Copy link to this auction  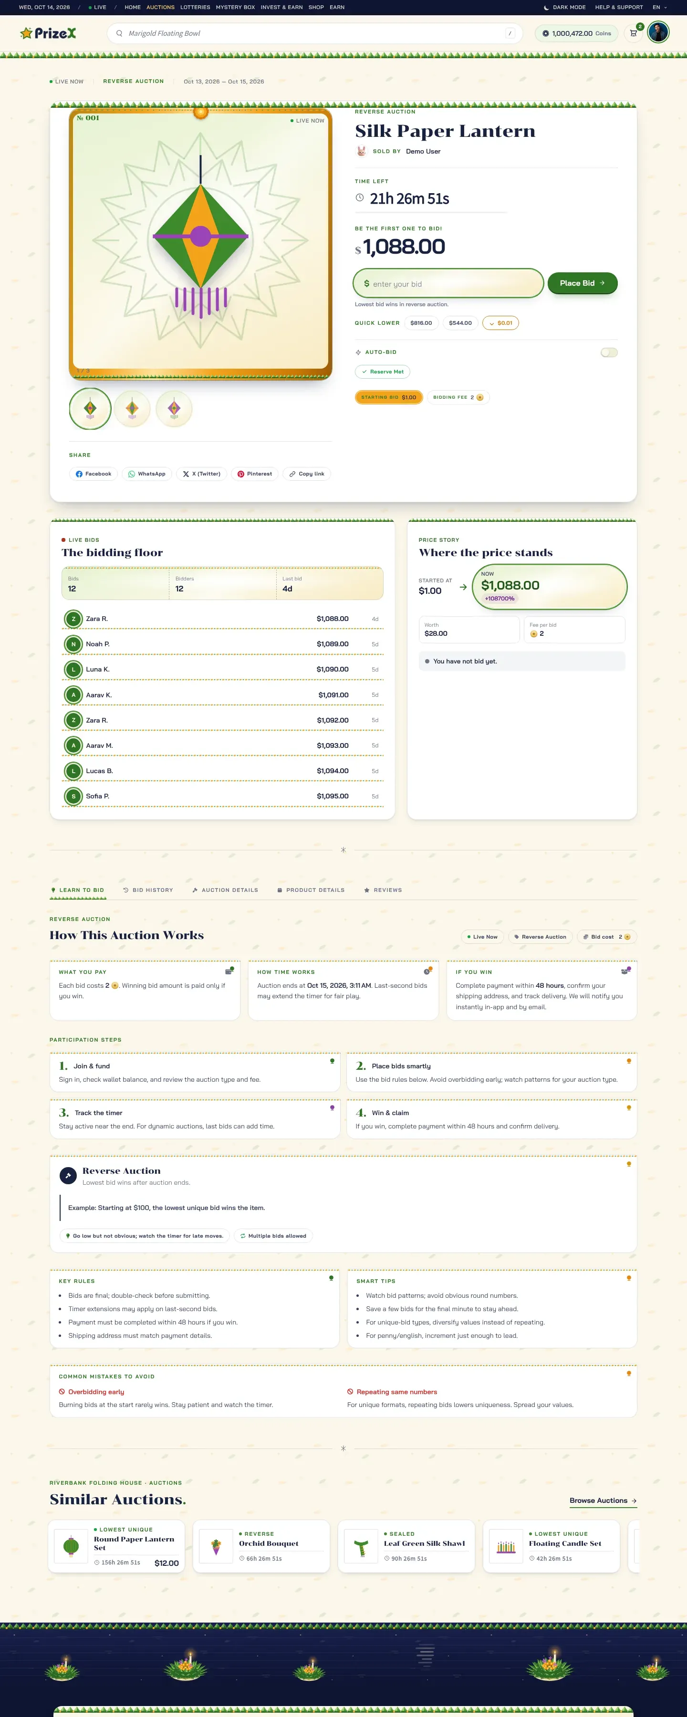[307, 474]
